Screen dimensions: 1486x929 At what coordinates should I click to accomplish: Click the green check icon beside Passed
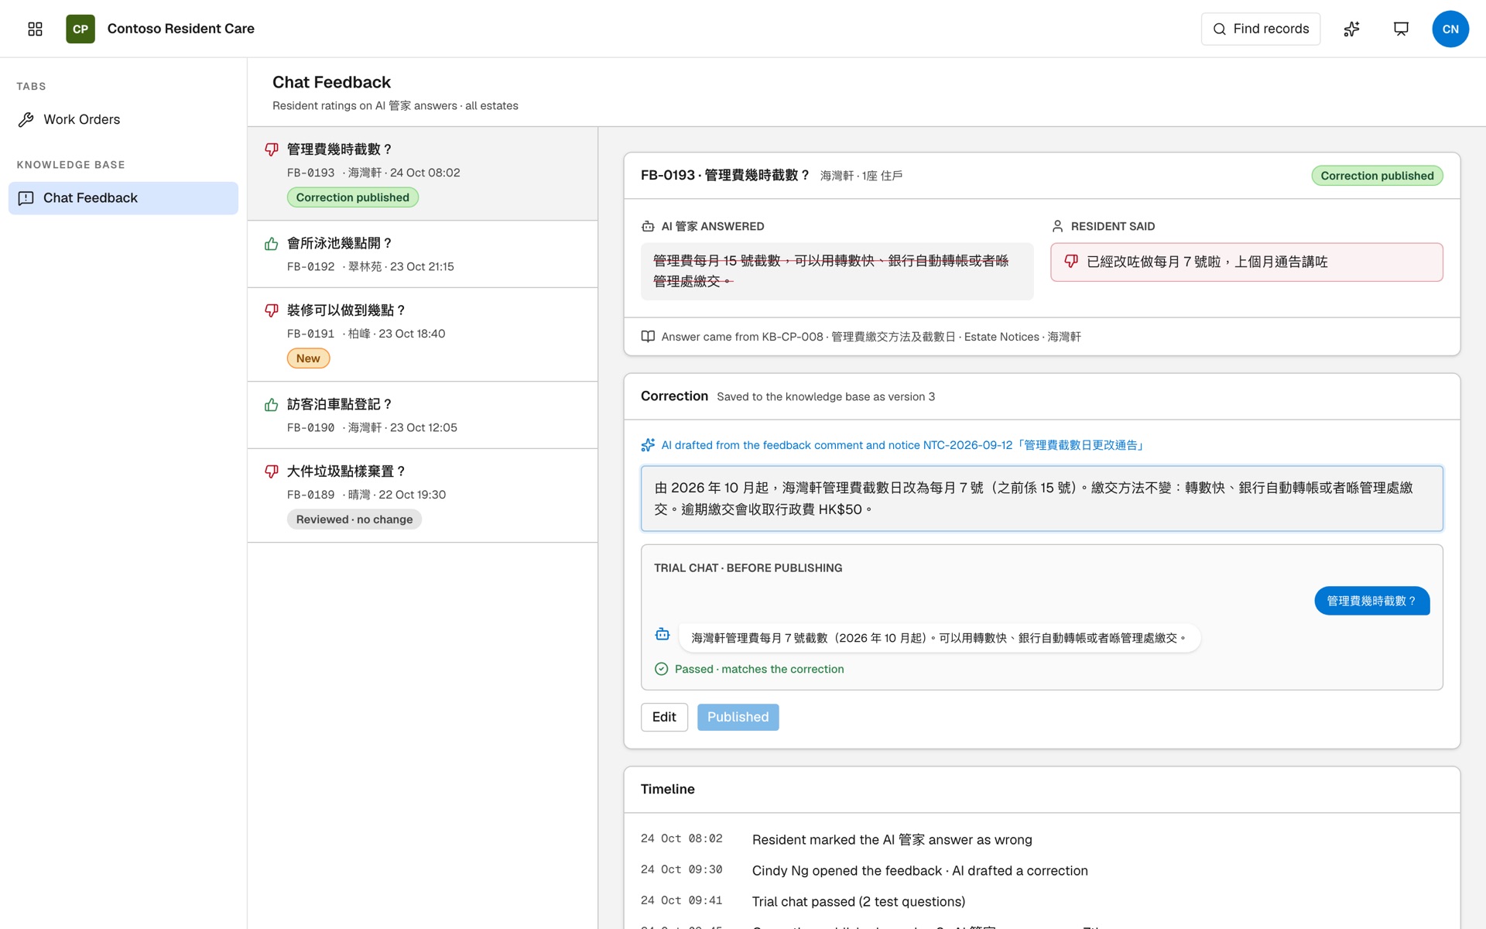click(661, 669)
